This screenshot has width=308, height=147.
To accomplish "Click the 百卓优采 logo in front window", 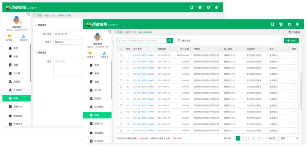I will click(97, 24).
